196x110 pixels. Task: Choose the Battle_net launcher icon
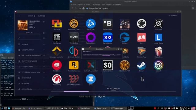pos(91,24)
